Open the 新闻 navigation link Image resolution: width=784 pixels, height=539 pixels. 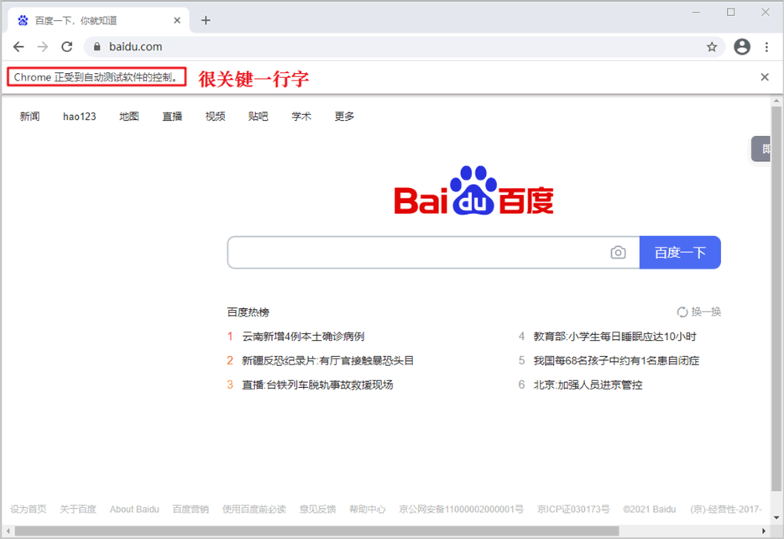29,117
